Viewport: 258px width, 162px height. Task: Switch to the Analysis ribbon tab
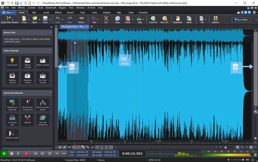[x=107, y=13]
